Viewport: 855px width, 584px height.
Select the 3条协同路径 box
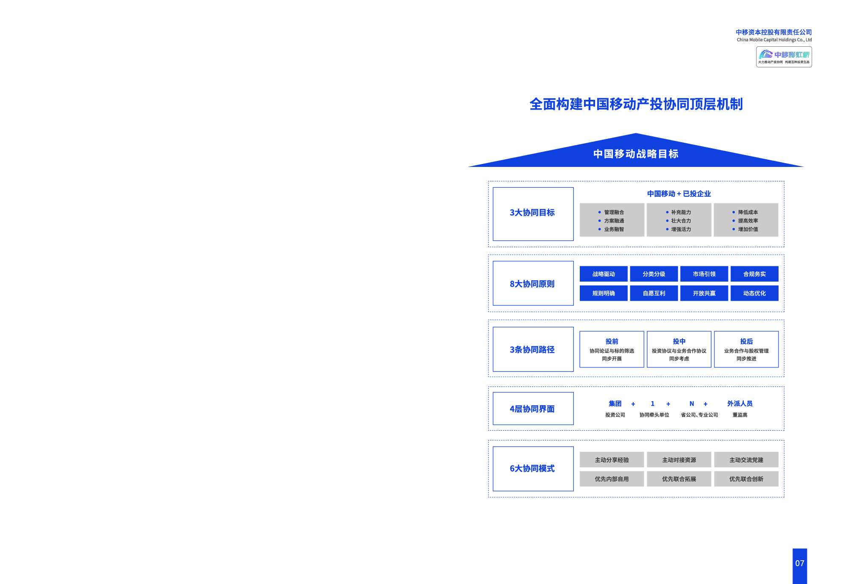(x=533, y=349)
